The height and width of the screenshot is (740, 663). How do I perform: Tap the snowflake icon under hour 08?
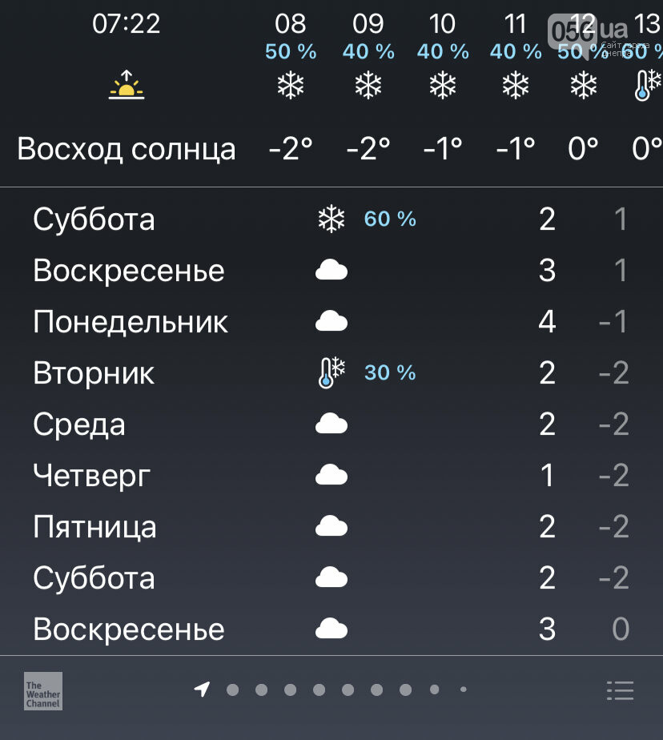coord(290,86)
